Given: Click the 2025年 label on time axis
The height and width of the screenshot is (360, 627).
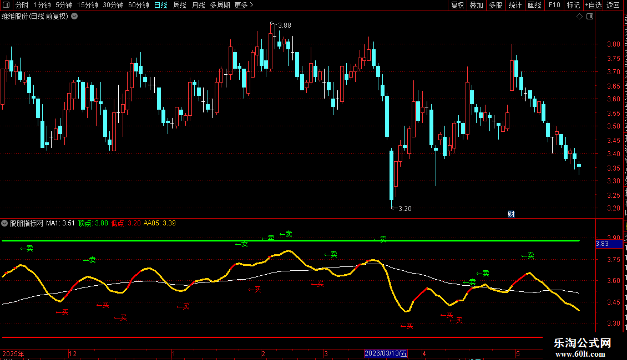Looking at the screenshot, I should [13, 353].
